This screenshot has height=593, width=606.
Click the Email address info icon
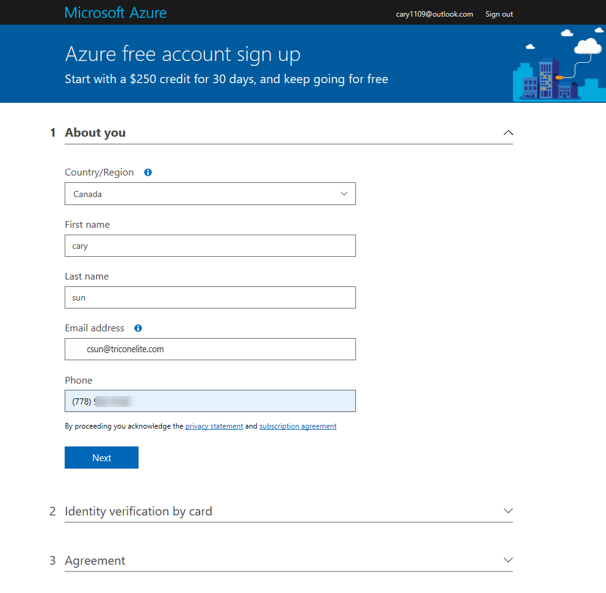click(138, 328)
